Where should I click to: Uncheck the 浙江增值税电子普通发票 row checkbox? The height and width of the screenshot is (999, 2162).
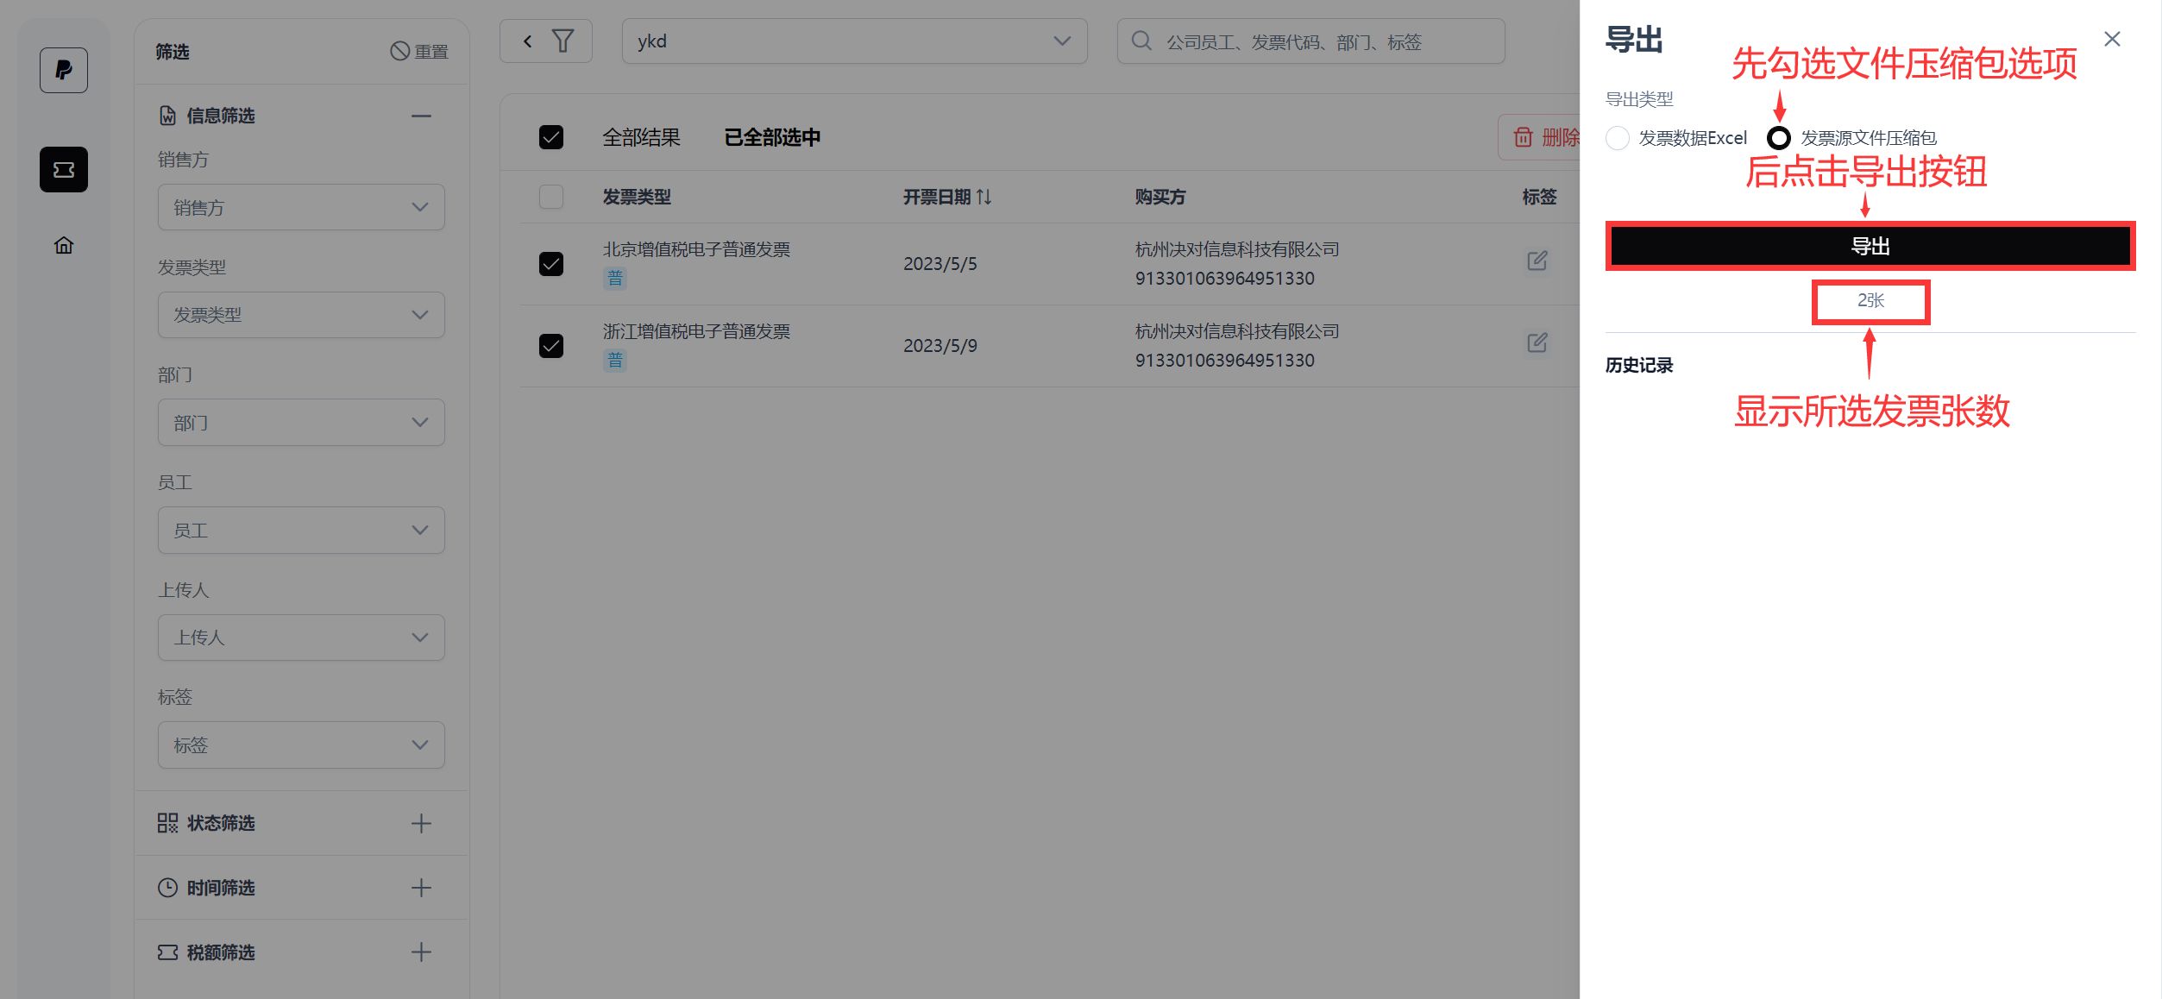click(x=551, y=346)
